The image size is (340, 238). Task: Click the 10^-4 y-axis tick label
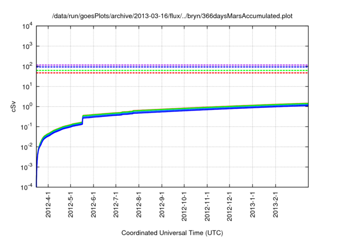(x=27, y=187)
